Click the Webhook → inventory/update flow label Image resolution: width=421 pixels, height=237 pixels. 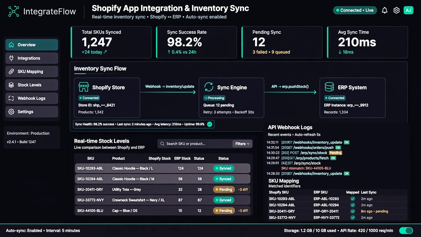(170, 86)
